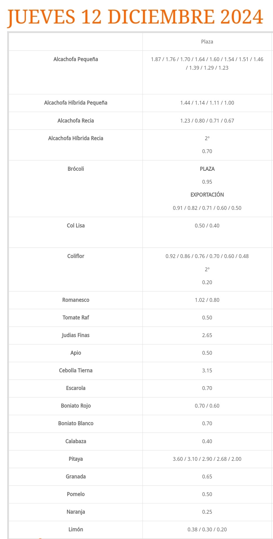Select the Plaza column header
273x539 pixels.
(207, 42)
